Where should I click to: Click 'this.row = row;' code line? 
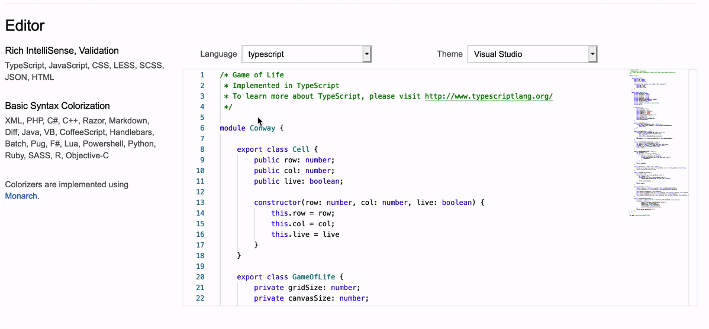click(303, 213)
